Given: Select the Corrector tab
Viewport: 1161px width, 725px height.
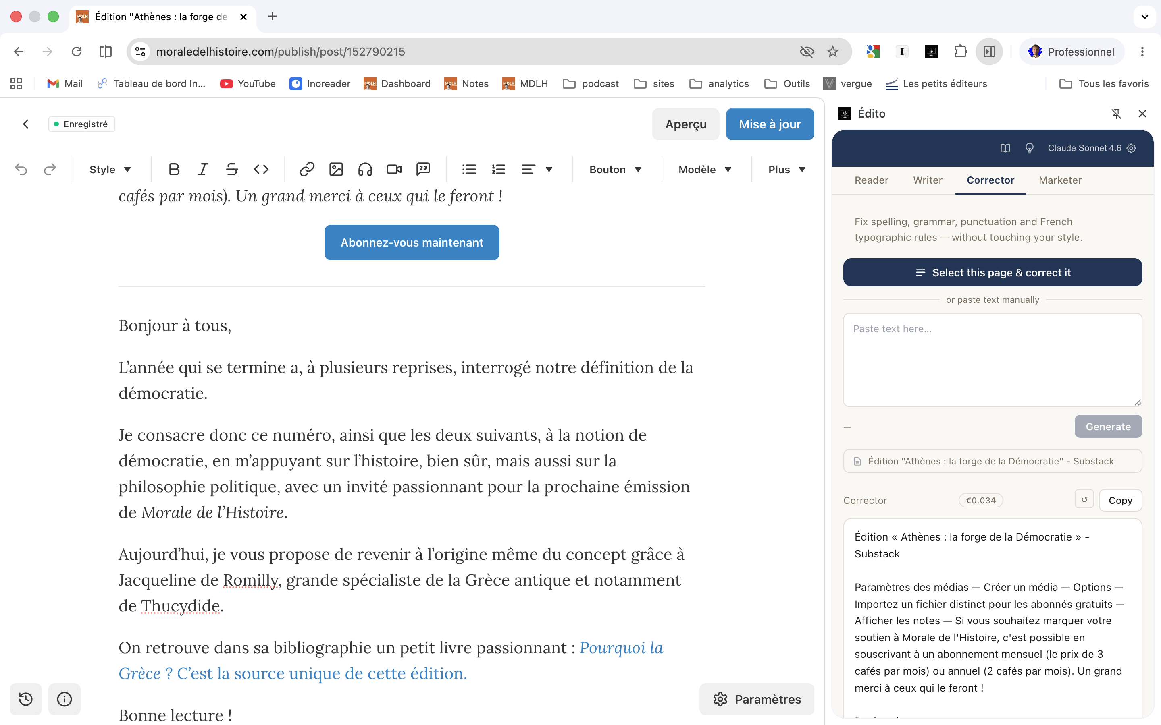Looking at the screenshot, I should [990, 180].
